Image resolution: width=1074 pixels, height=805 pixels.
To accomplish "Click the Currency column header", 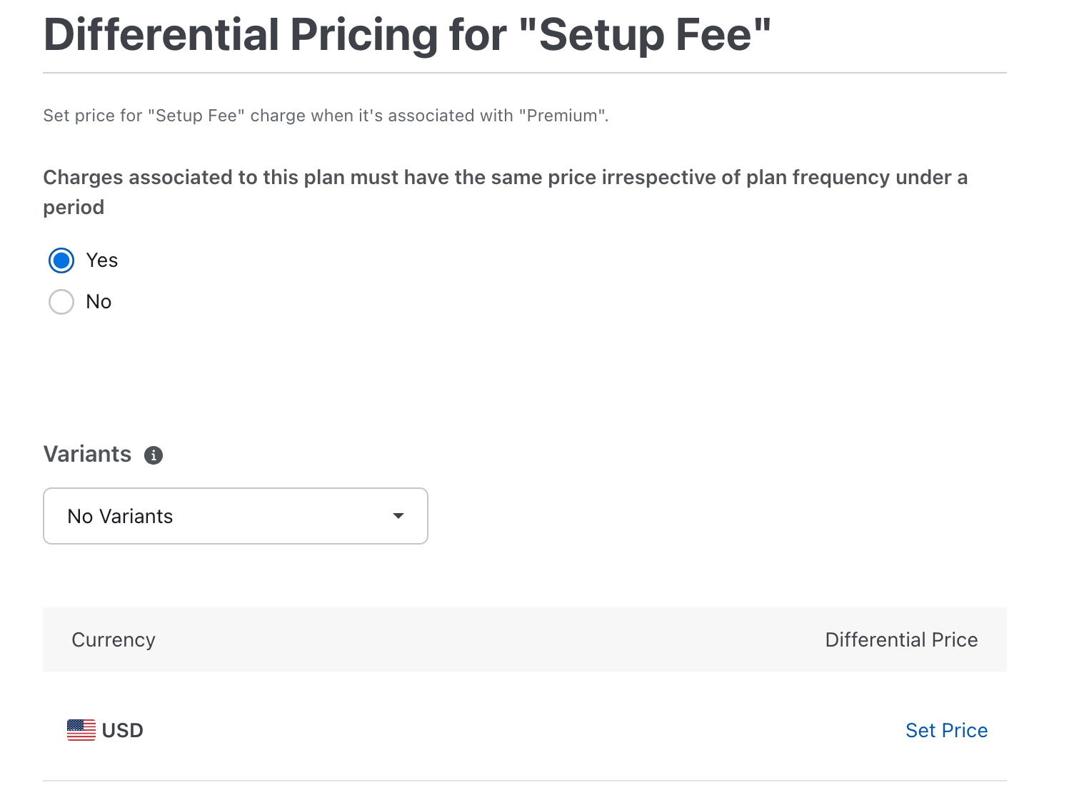I will [114, 639].
